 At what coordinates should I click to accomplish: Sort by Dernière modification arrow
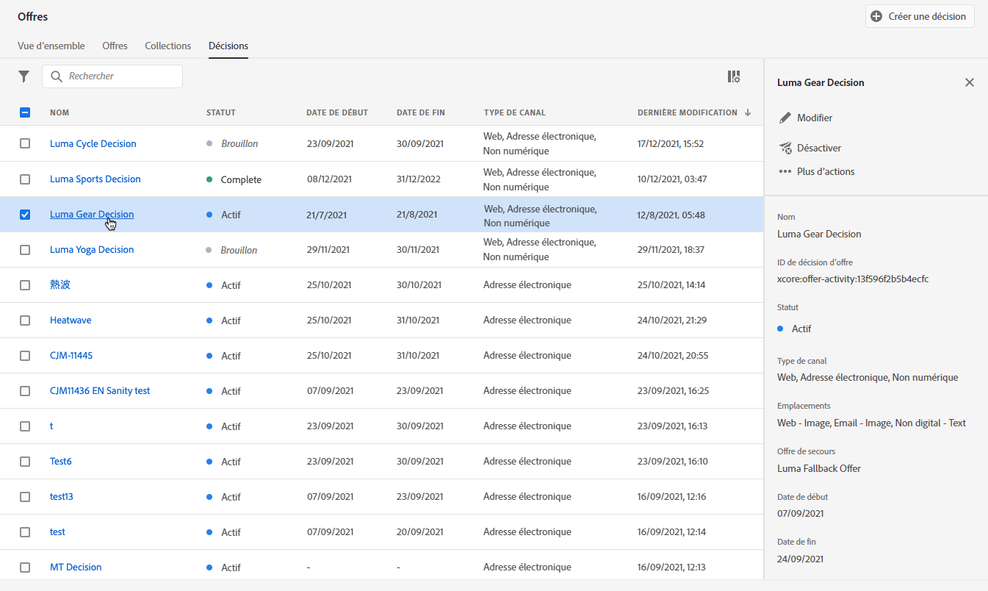click(x=748, y=112)
